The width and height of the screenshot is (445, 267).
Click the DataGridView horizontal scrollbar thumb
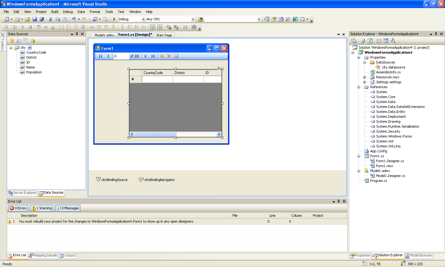(155, 134)
